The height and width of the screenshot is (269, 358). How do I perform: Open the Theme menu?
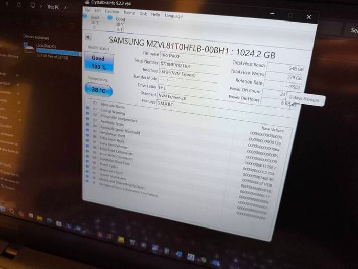click(129, 13)
